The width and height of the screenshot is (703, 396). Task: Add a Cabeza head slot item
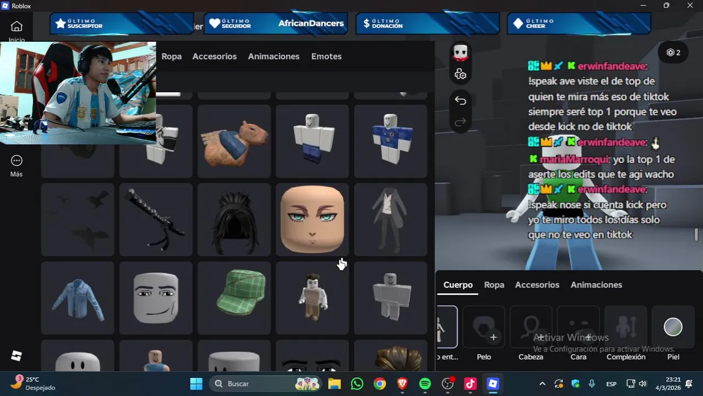531,327
